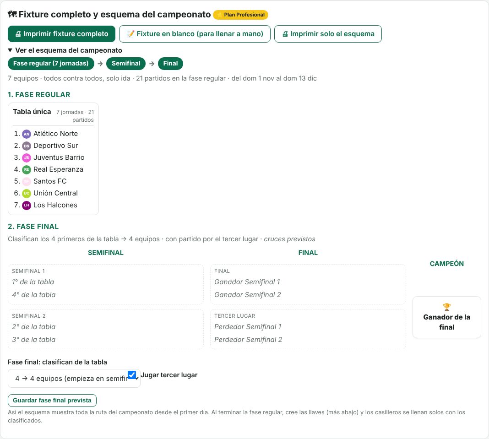Select the Final stage pill
The image size is (489, 439).
(171, 64)
